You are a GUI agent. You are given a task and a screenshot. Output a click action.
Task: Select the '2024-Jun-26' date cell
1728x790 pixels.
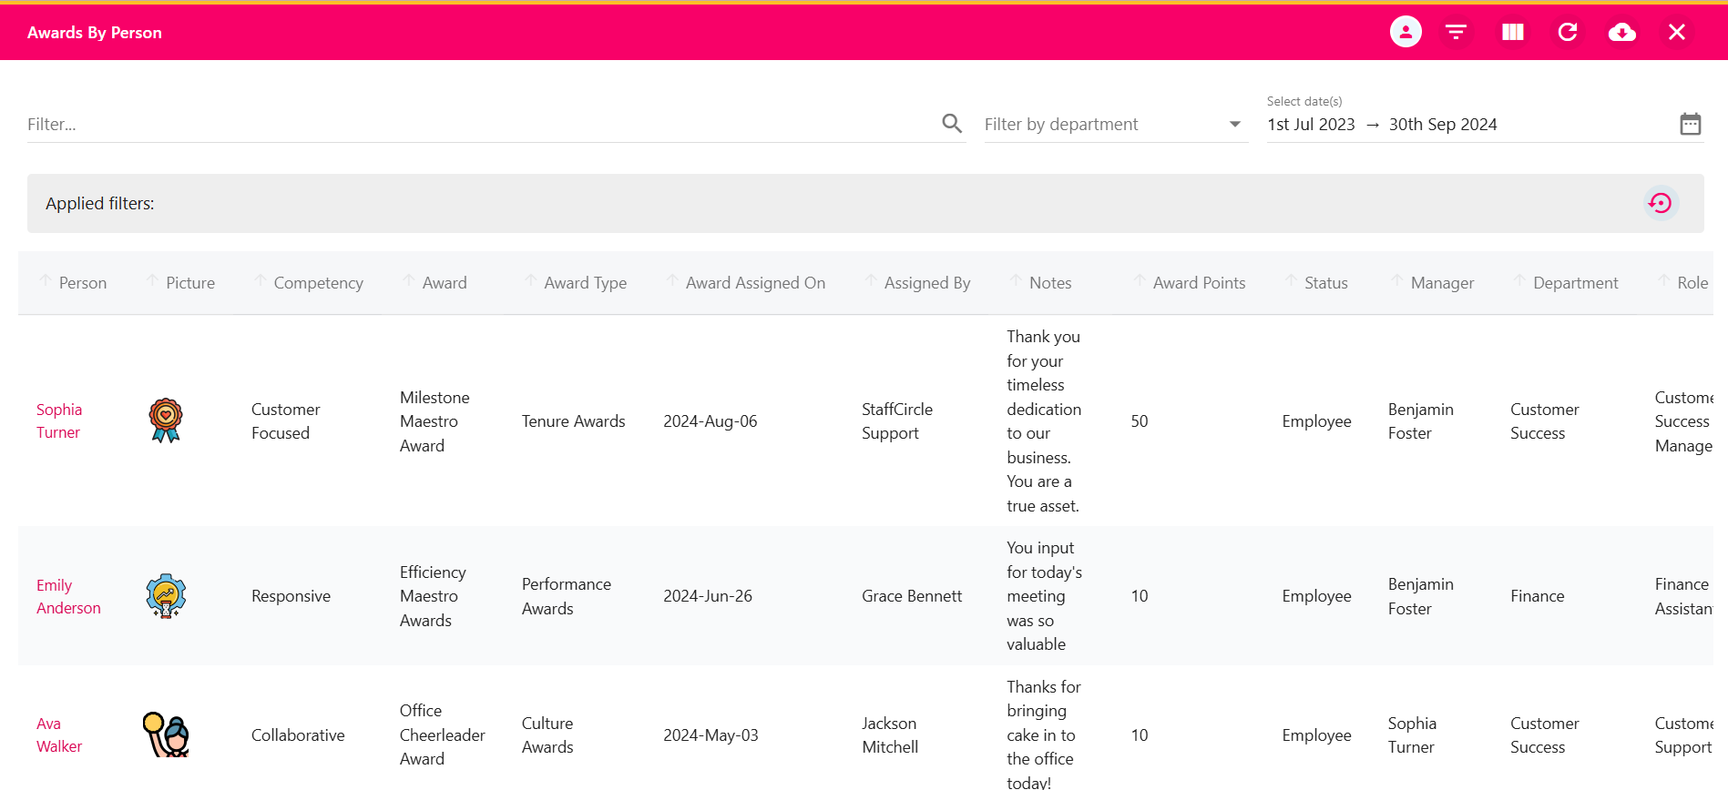tap(708, 596)
